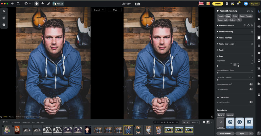Switch to the Edit tab
Image resolution: width=261 pixels, height=136 pixels.
pos(137,4)
